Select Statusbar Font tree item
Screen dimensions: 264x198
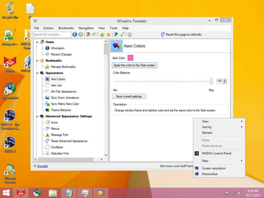pos(60,153)
